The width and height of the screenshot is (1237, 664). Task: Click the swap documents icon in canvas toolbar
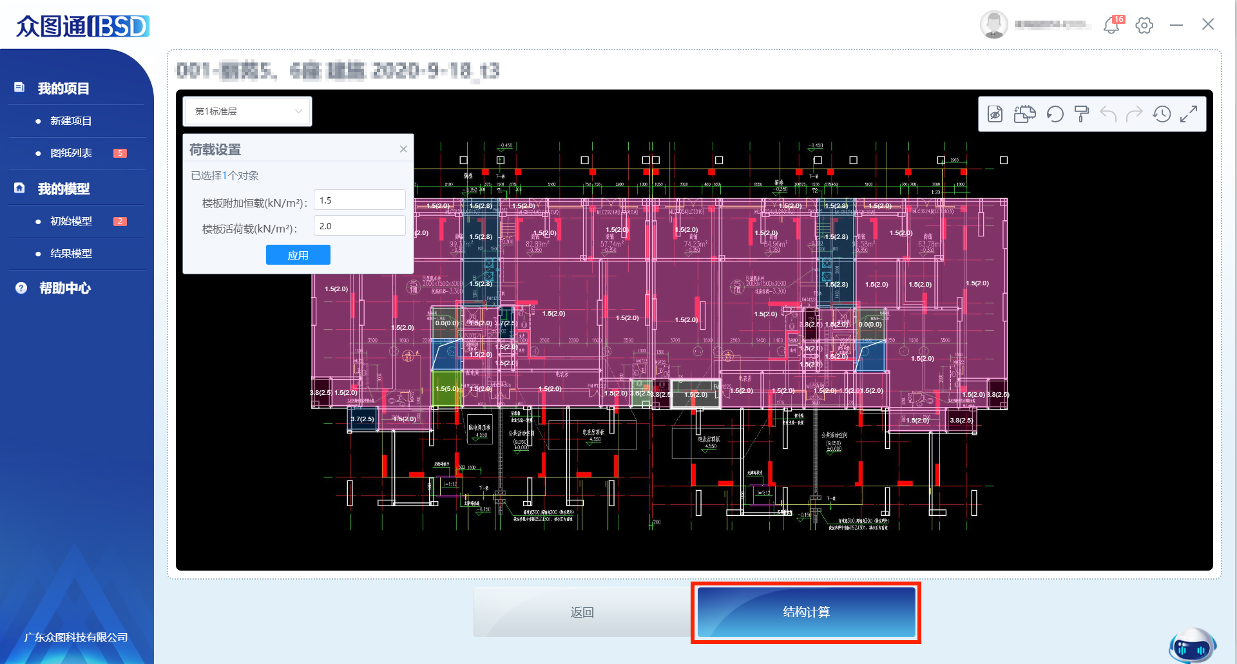click(x=1024, y=115)
